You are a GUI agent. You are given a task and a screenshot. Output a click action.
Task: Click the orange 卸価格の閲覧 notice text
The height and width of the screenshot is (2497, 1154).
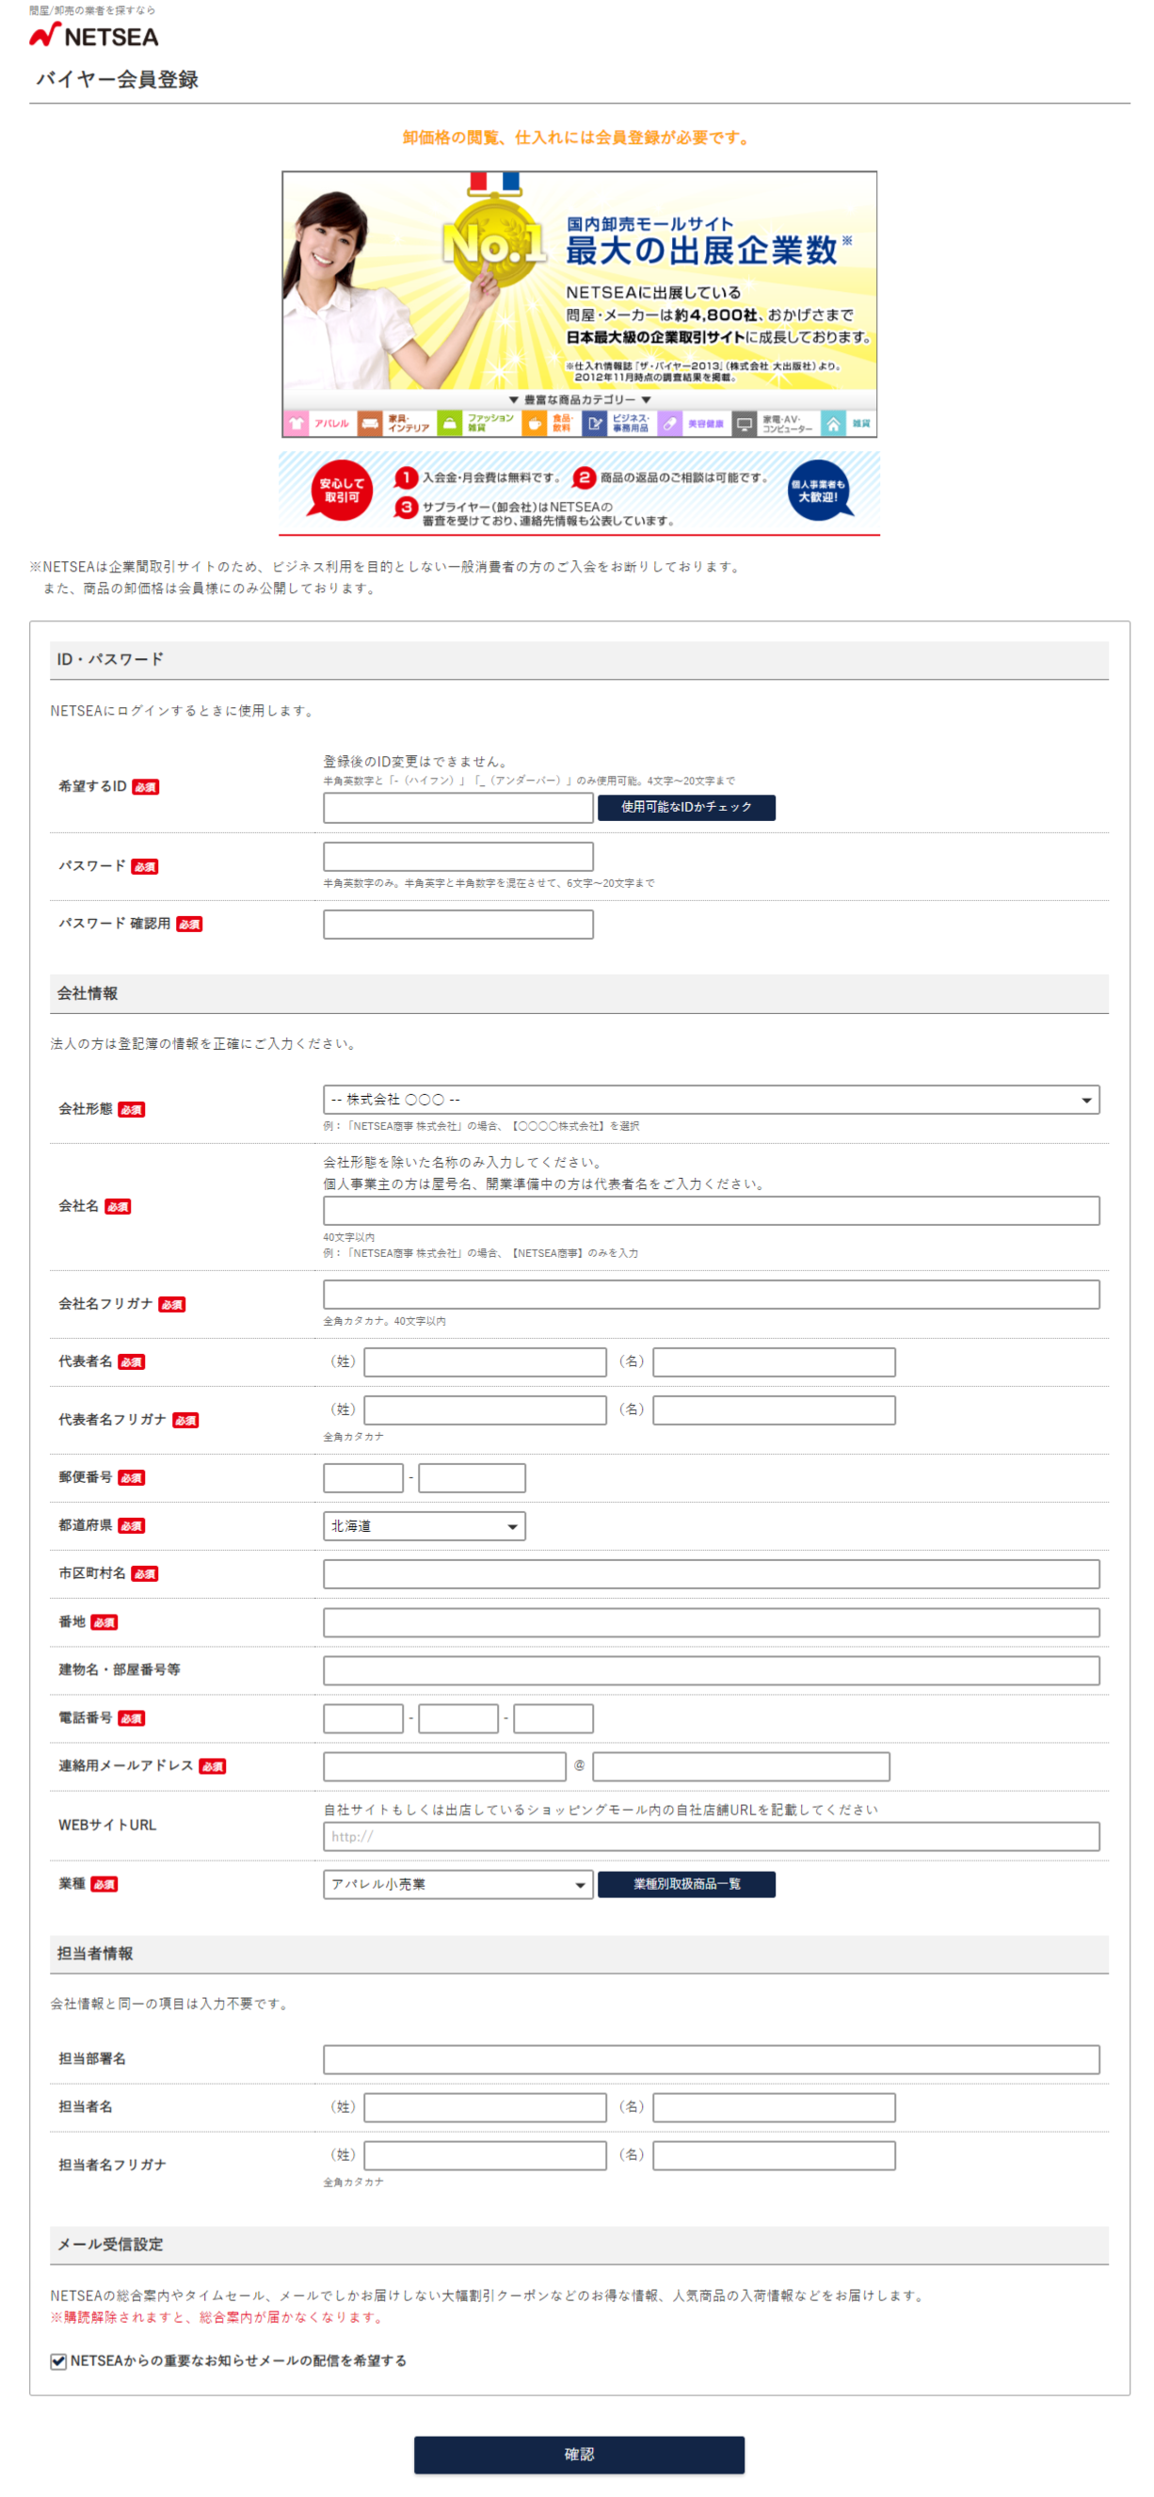point(579,137)
